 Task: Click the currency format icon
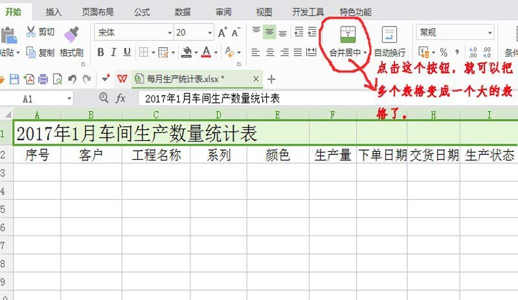[x=423, y=52]
